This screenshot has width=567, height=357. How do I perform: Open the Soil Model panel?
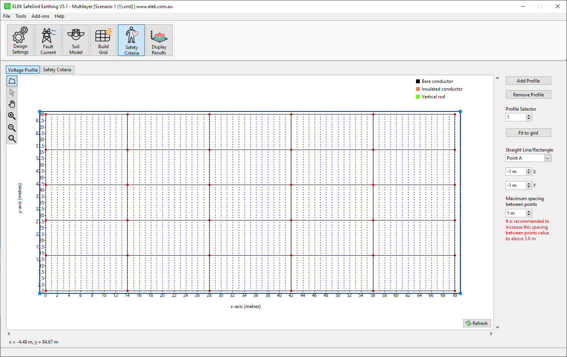75,40
